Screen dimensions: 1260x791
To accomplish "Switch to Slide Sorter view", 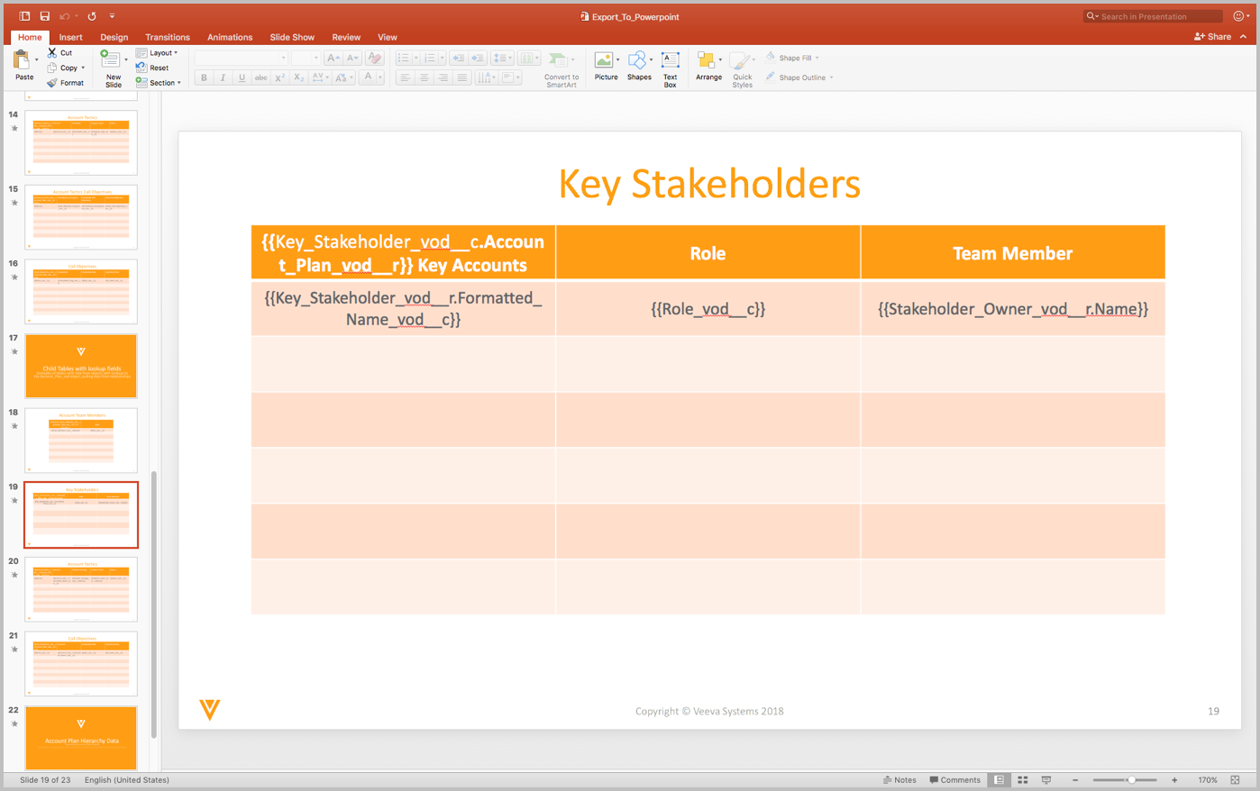I will coord(1023,780).
